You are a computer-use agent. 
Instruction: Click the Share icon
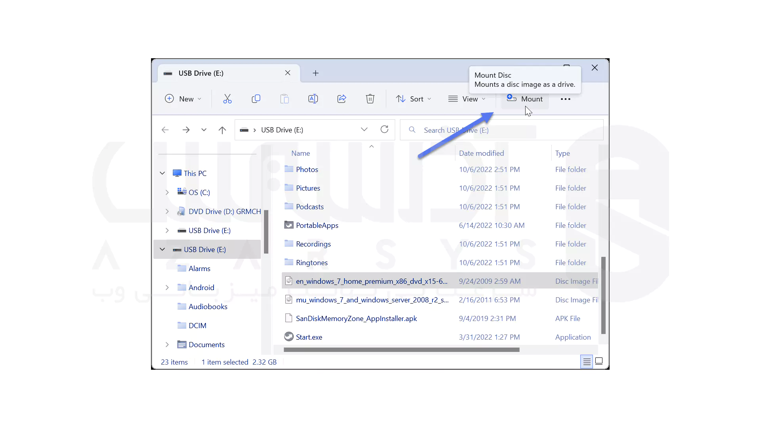[342, 99]
